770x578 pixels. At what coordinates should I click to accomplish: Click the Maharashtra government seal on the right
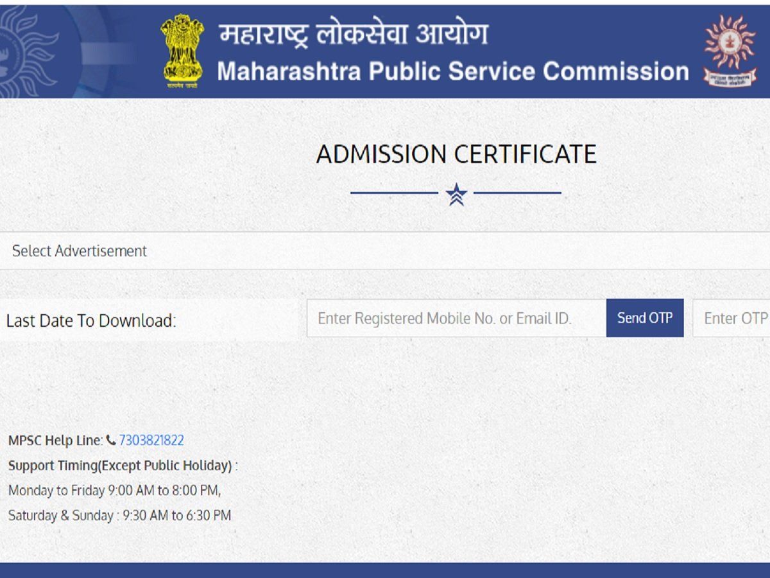730,51
